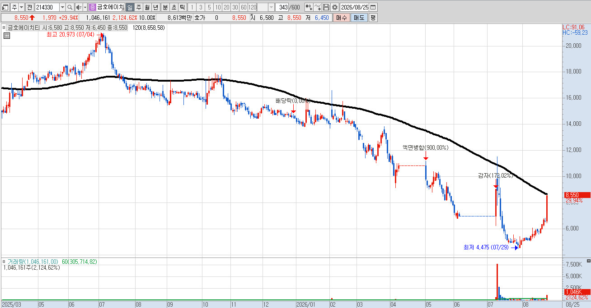591x308 pixels.
Task: Click the stock name 금호에이치
Action: [x=110, y=7]
